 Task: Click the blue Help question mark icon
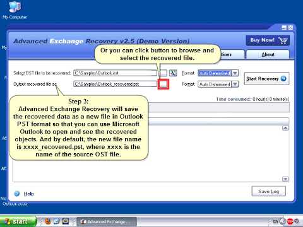[17, 194]
